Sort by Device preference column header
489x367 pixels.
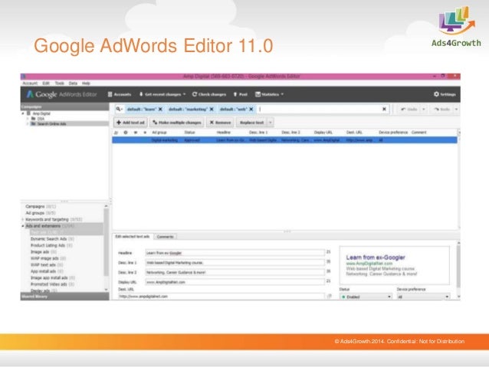pos(393,133)
